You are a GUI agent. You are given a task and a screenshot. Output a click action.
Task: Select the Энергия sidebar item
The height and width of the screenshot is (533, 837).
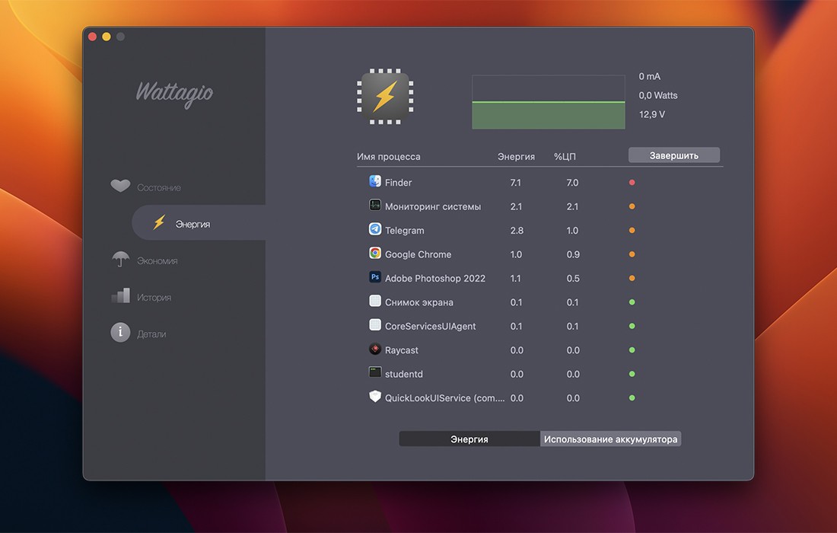pos(192,224)
